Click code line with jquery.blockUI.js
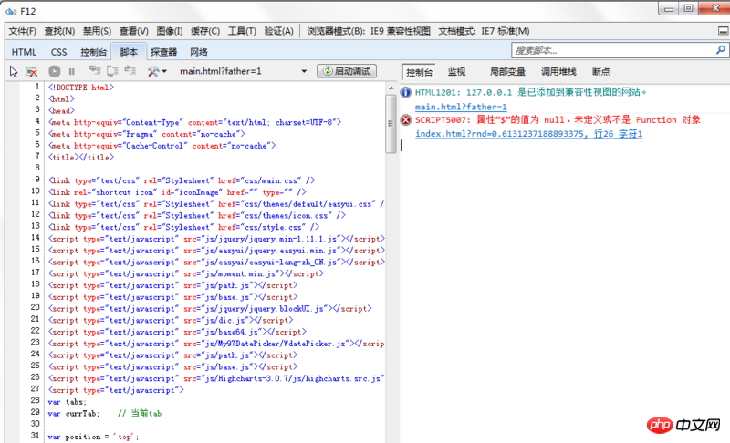730x443 pixels. point(210,309)
